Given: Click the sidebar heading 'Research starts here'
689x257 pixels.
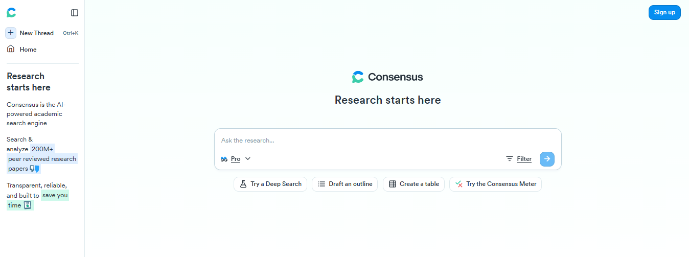Looking at the screenshot, I should click(x=29, y=82).
